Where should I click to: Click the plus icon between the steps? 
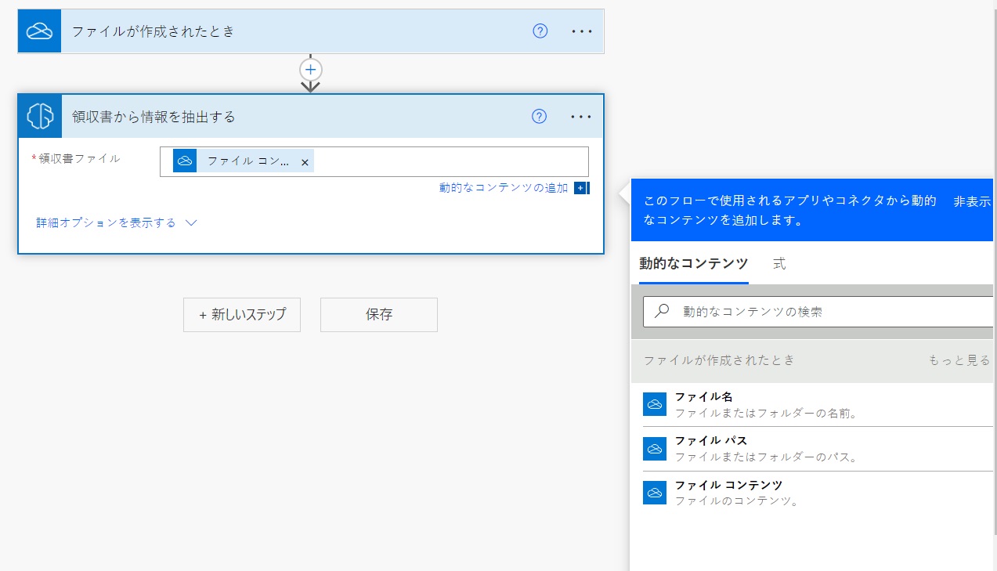311,70
